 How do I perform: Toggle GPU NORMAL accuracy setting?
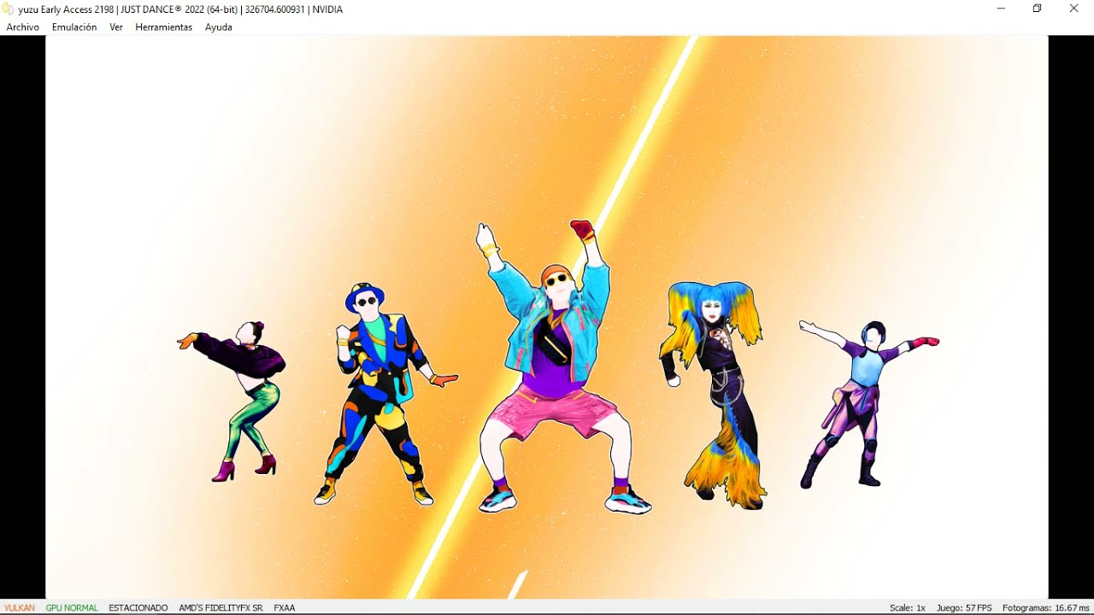tap(72, 608)
